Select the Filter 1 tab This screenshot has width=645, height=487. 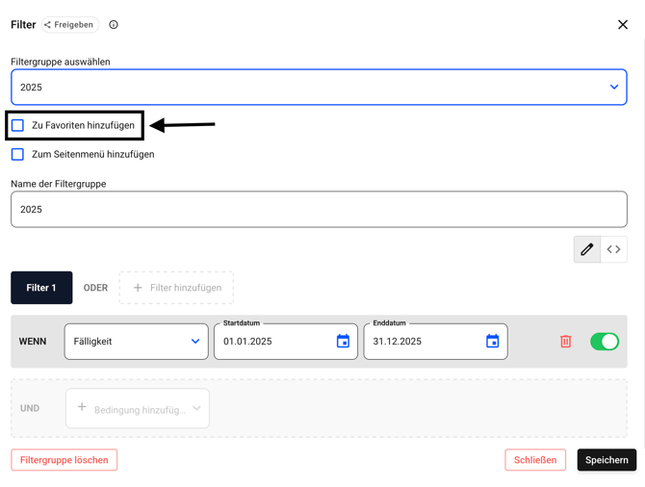(41, 288)
